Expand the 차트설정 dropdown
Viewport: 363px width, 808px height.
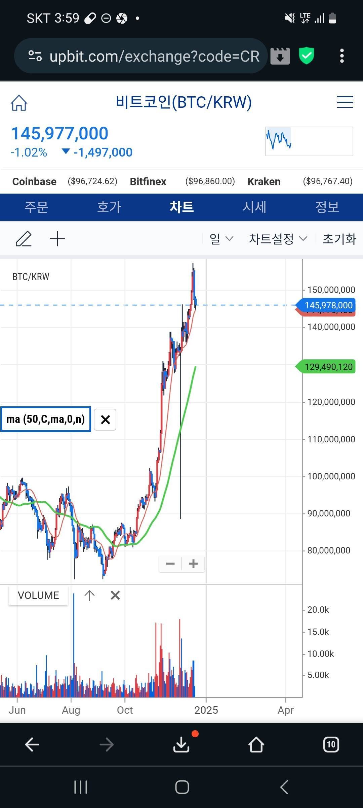pos(278,239)
